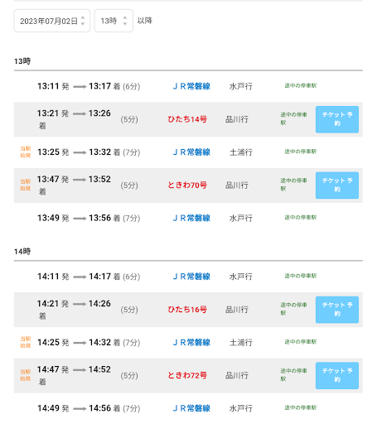The image size is (382, 424).
Task: Show intermediate stops for ひたち16号
Action: pyautogui.click(x=293, y=309)
